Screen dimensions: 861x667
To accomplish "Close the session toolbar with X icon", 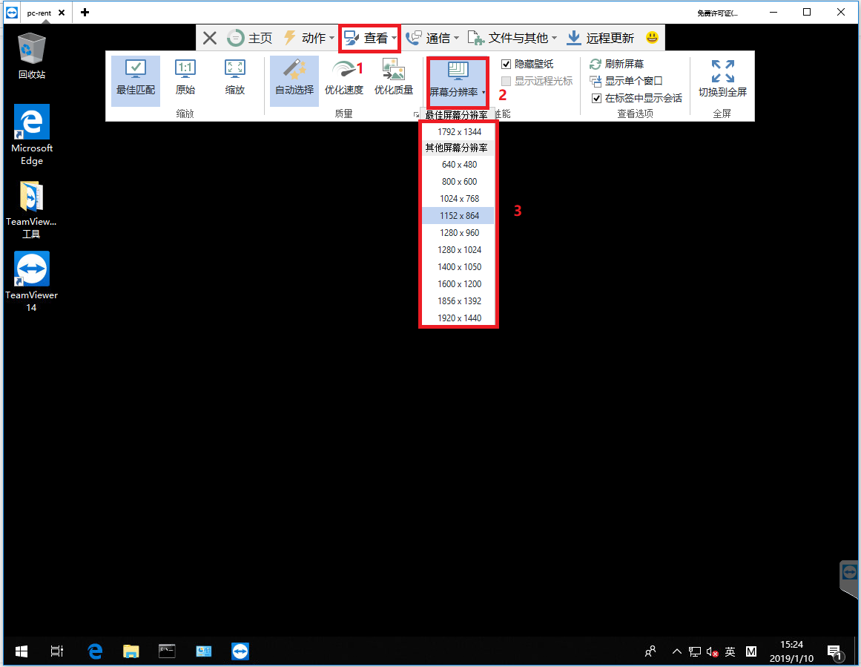I will 209,38.
